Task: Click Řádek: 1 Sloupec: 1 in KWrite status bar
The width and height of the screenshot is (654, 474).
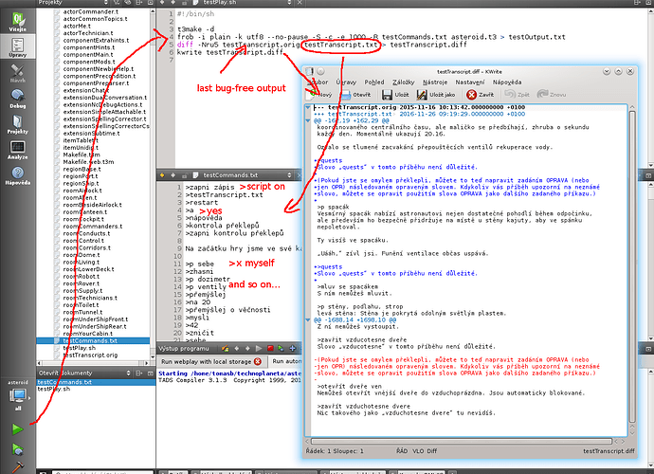Action: [335, 451]
